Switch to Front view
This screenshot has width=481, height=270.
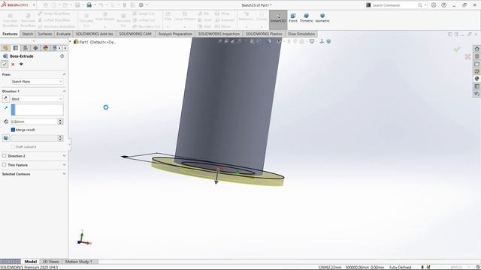(x=293, y=18)
